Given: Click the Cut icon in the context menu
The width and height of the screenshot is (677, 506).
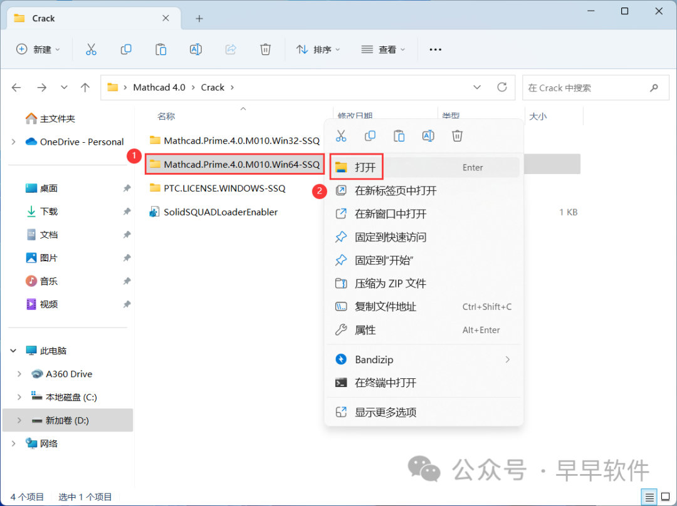Looking at the screenshot, I should point(341,137).
